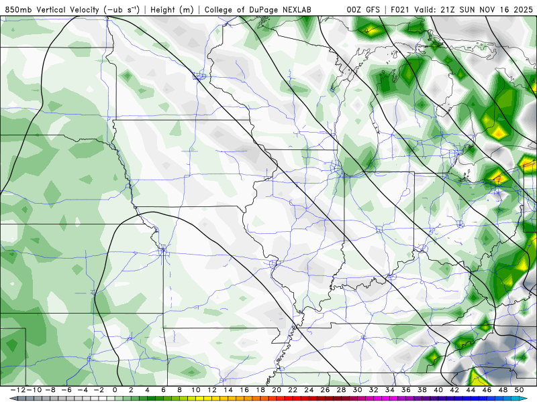Click the "-6" color scale label

click(x=66, y=390)
